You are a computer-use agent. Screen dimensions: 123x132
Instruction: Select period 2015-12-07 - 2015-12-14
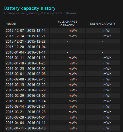pyautogui.click(x=26, y=31)
